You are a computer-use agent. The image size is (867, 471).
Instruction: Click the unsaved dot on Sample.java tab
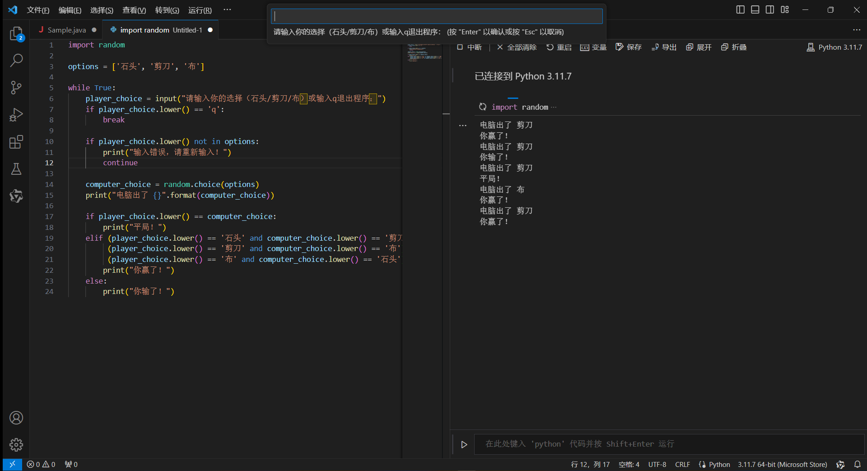coord(94,30)
